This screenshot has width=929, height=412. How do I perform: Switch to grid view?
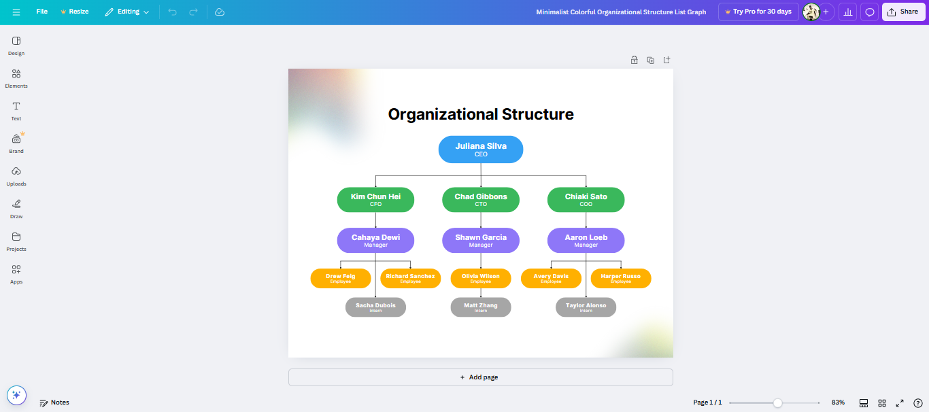882,402
